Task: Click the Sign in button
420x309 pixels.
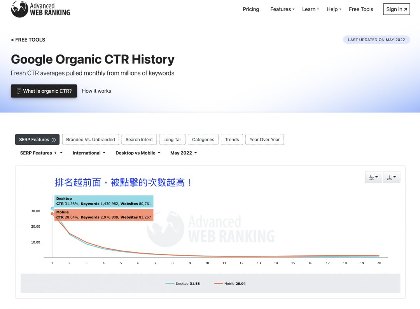Action: (x=396, y=9)
